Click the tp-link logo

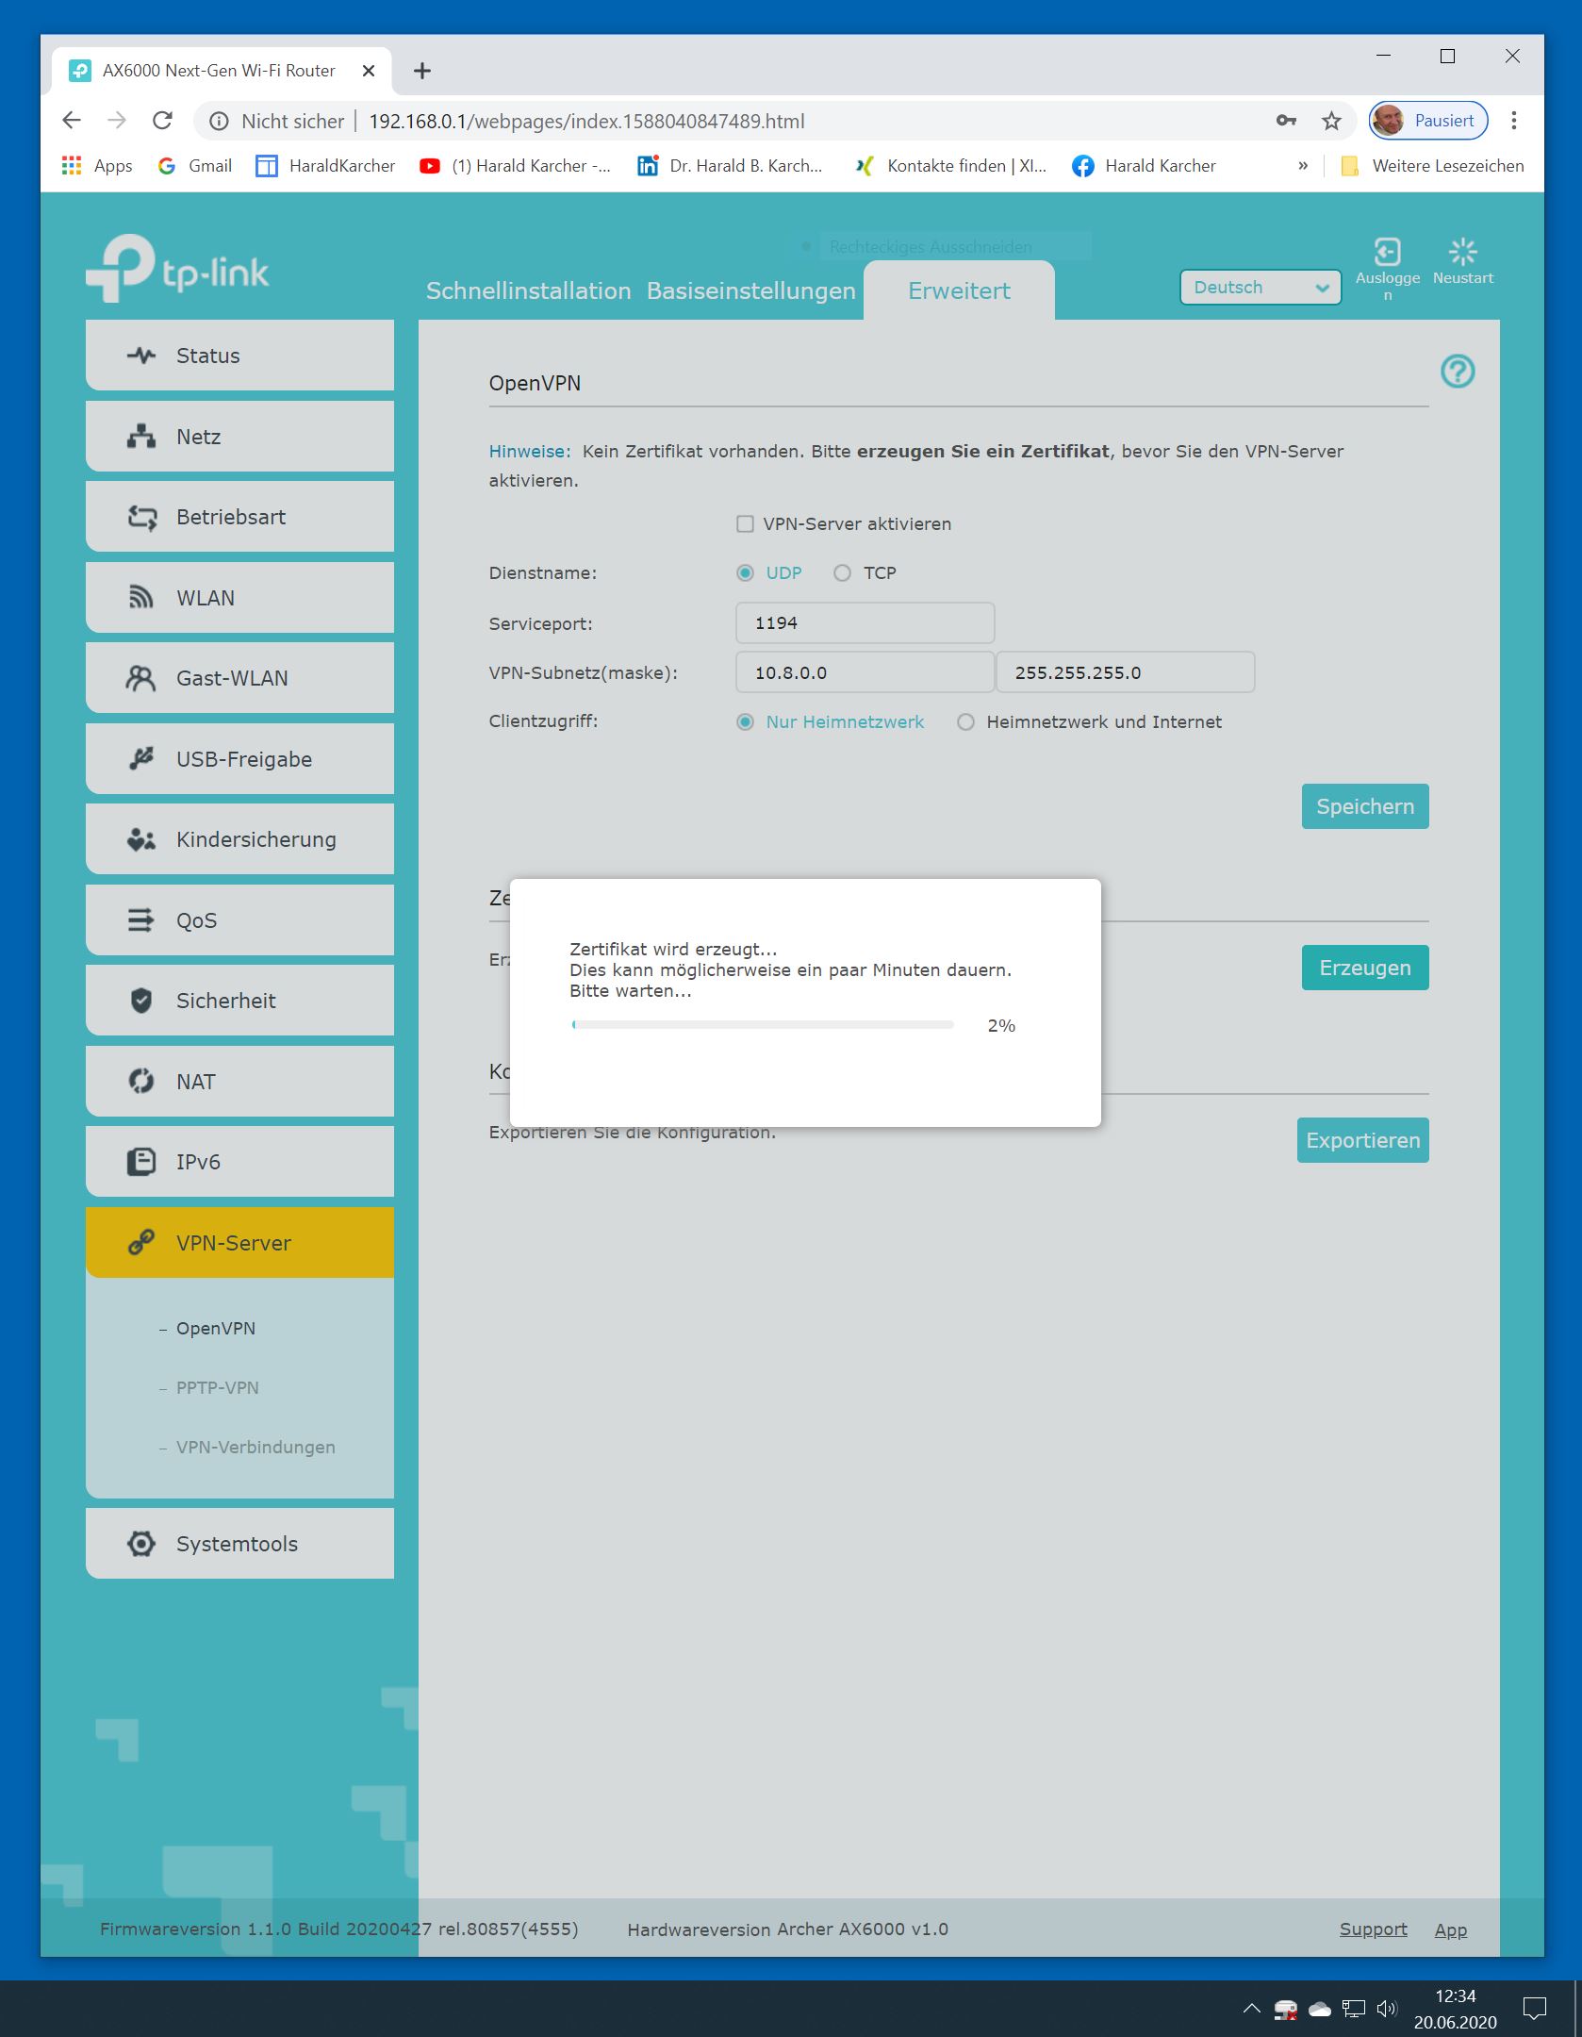[177, 269]
